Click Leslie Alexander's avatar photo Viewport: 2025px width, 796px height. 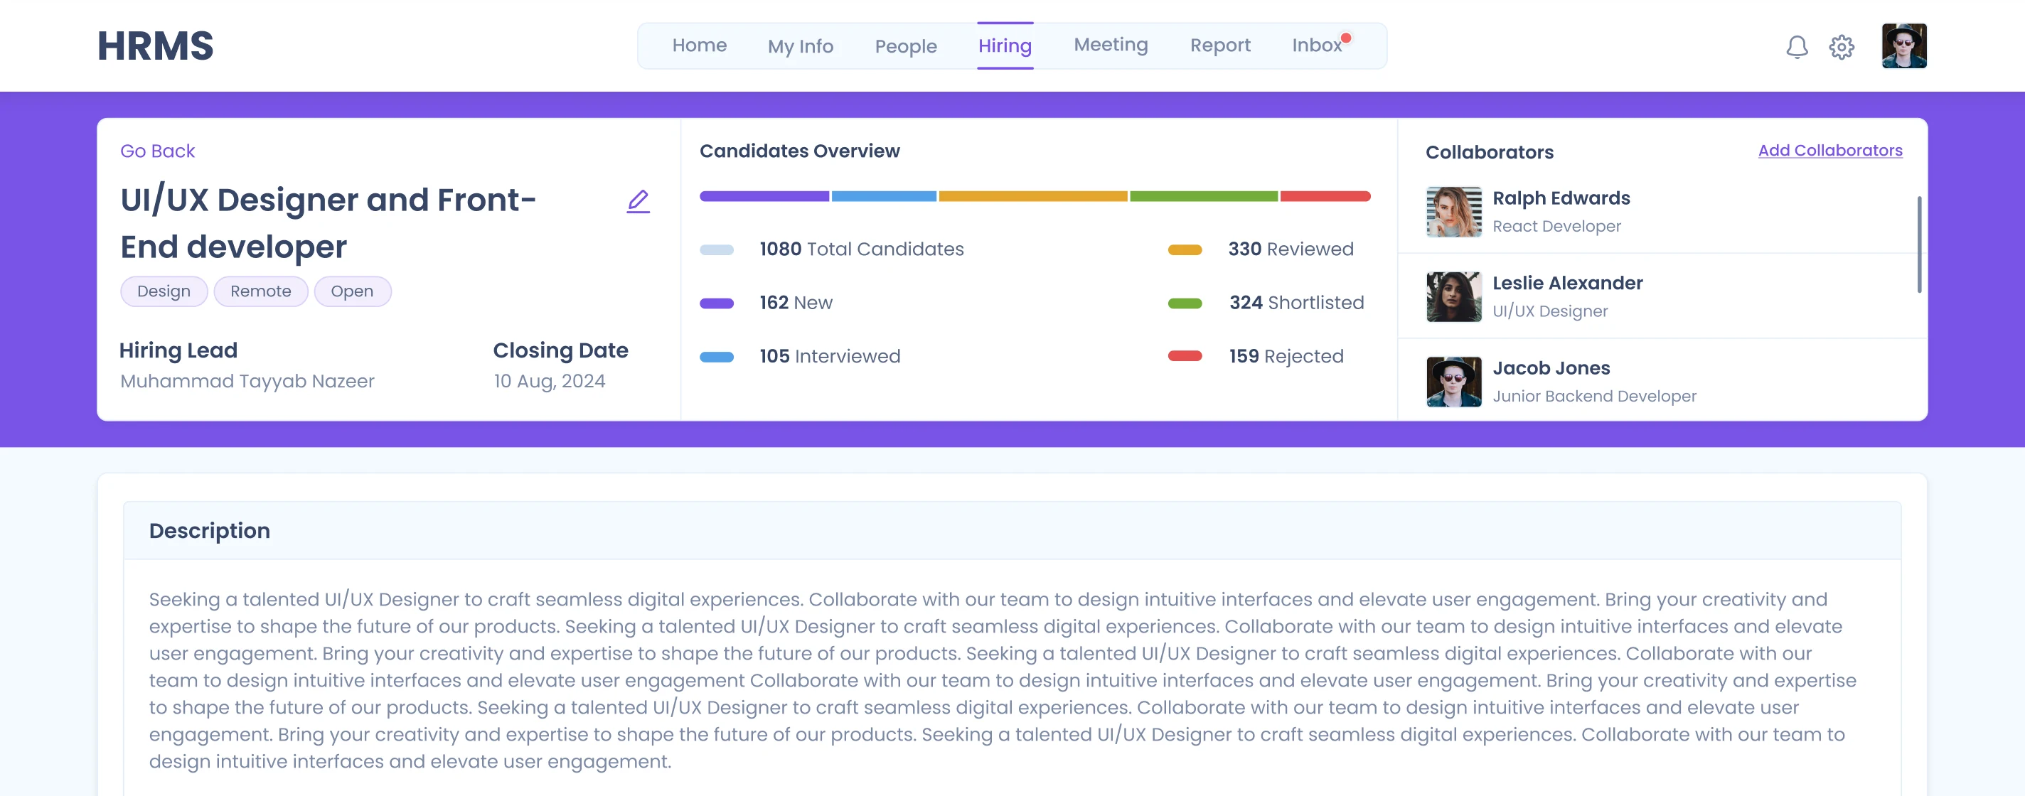1453,296
